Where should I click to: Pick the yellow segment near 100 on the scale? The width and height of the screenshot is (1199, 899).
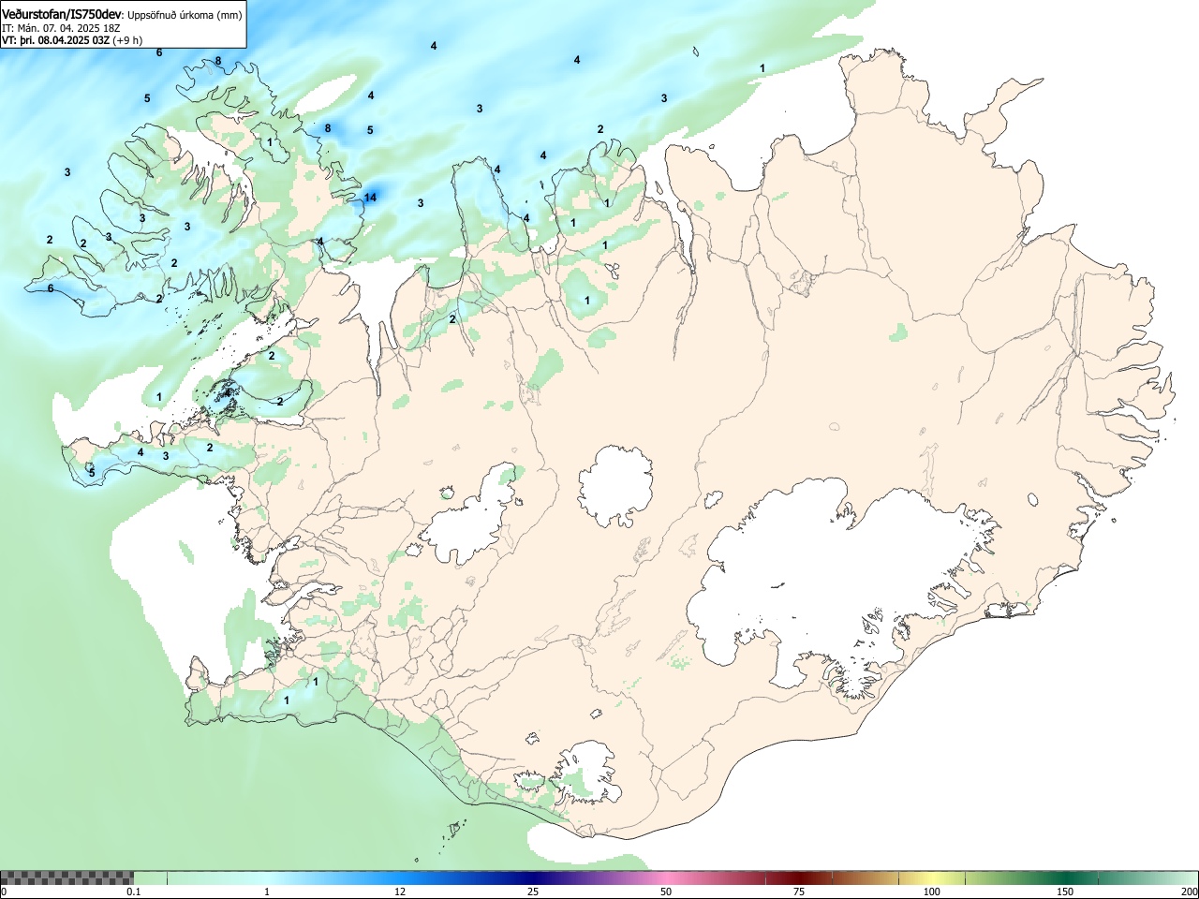click(932, 877)
